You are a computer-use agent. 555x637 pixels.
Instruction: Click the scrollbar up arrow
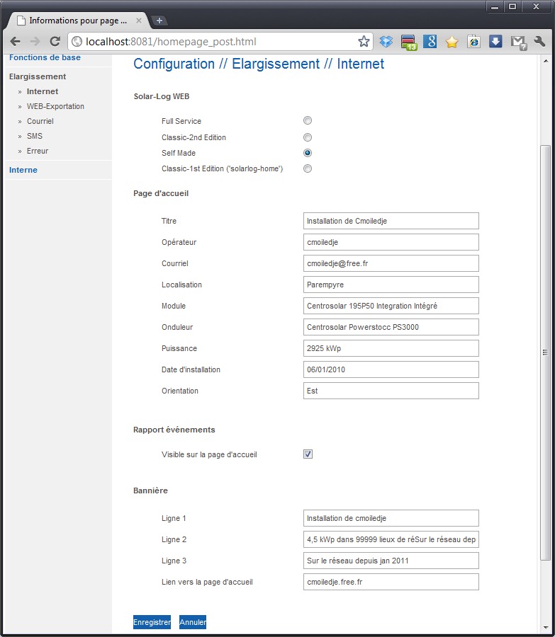[545, 61]
